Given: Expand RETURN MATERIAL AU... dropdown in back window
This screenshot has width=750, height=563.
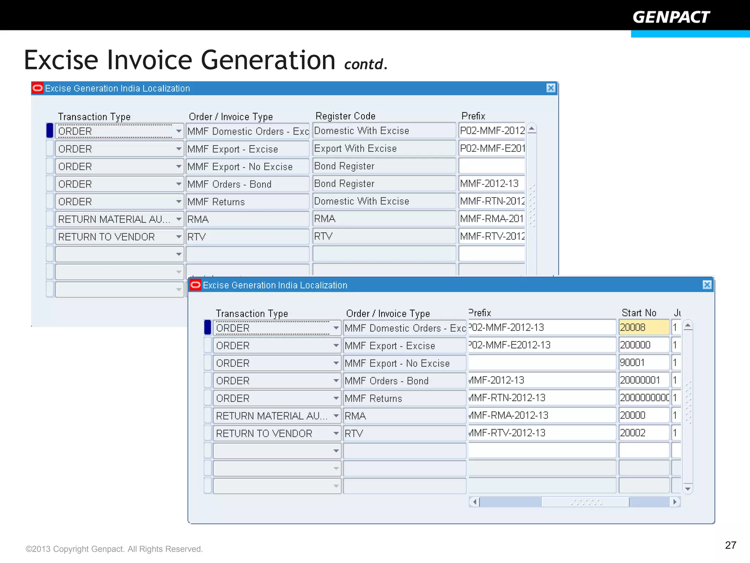Looking at the screenshot, I should [178, 219].
